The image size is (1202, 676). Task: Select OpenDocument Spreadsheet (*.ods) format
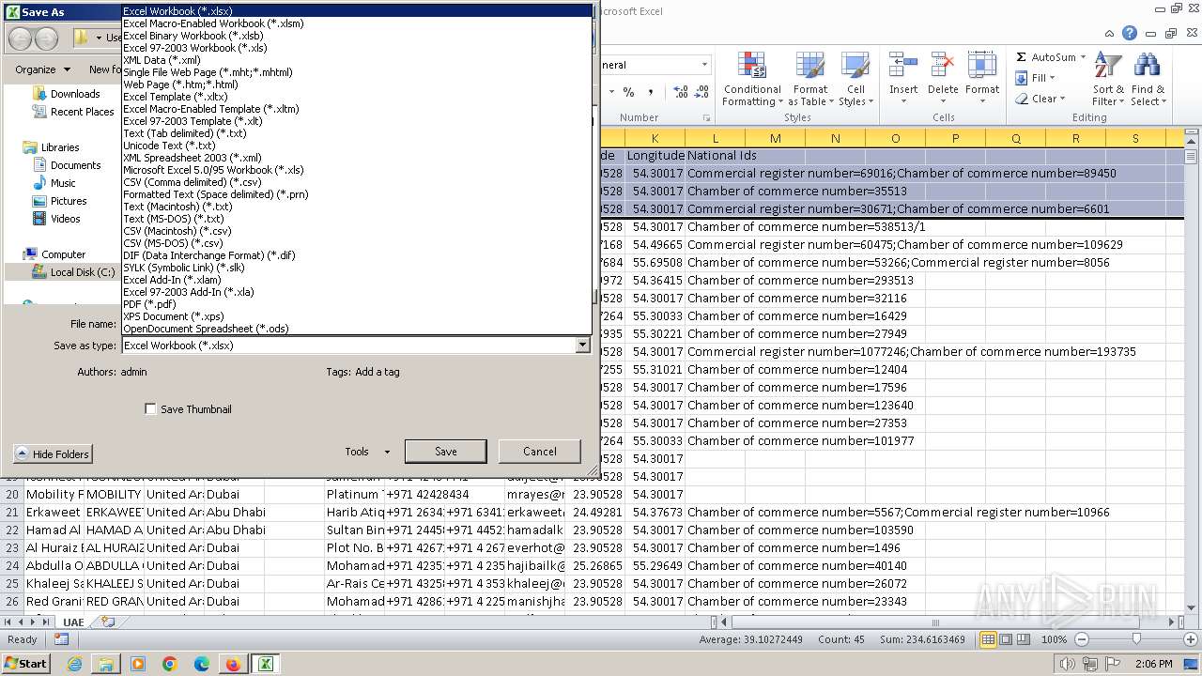[356, 329]
